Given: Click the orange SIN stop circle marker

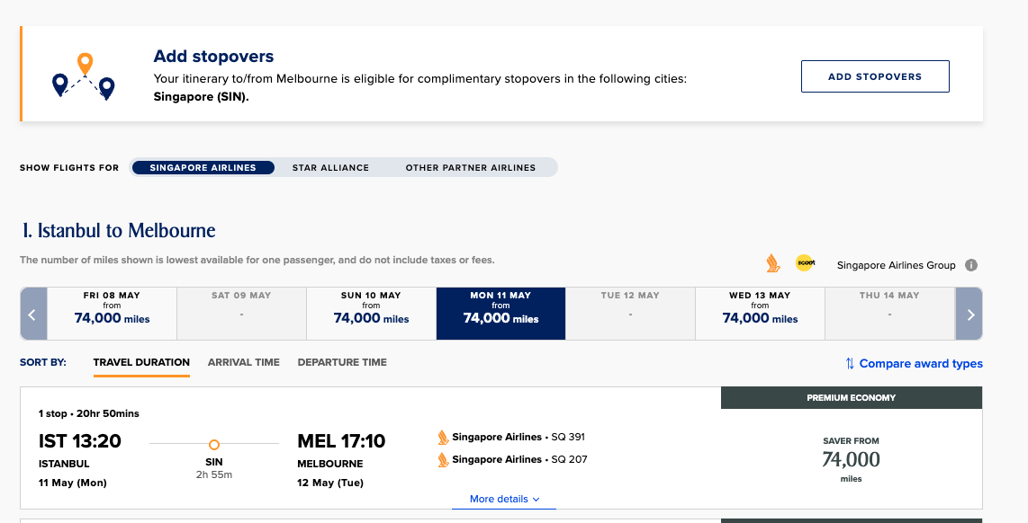Looking at the screenshot, I should pyautogui.click(x=213, y=444).
